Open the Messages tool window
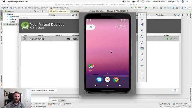192x108 pixels. tap(54, 104)
